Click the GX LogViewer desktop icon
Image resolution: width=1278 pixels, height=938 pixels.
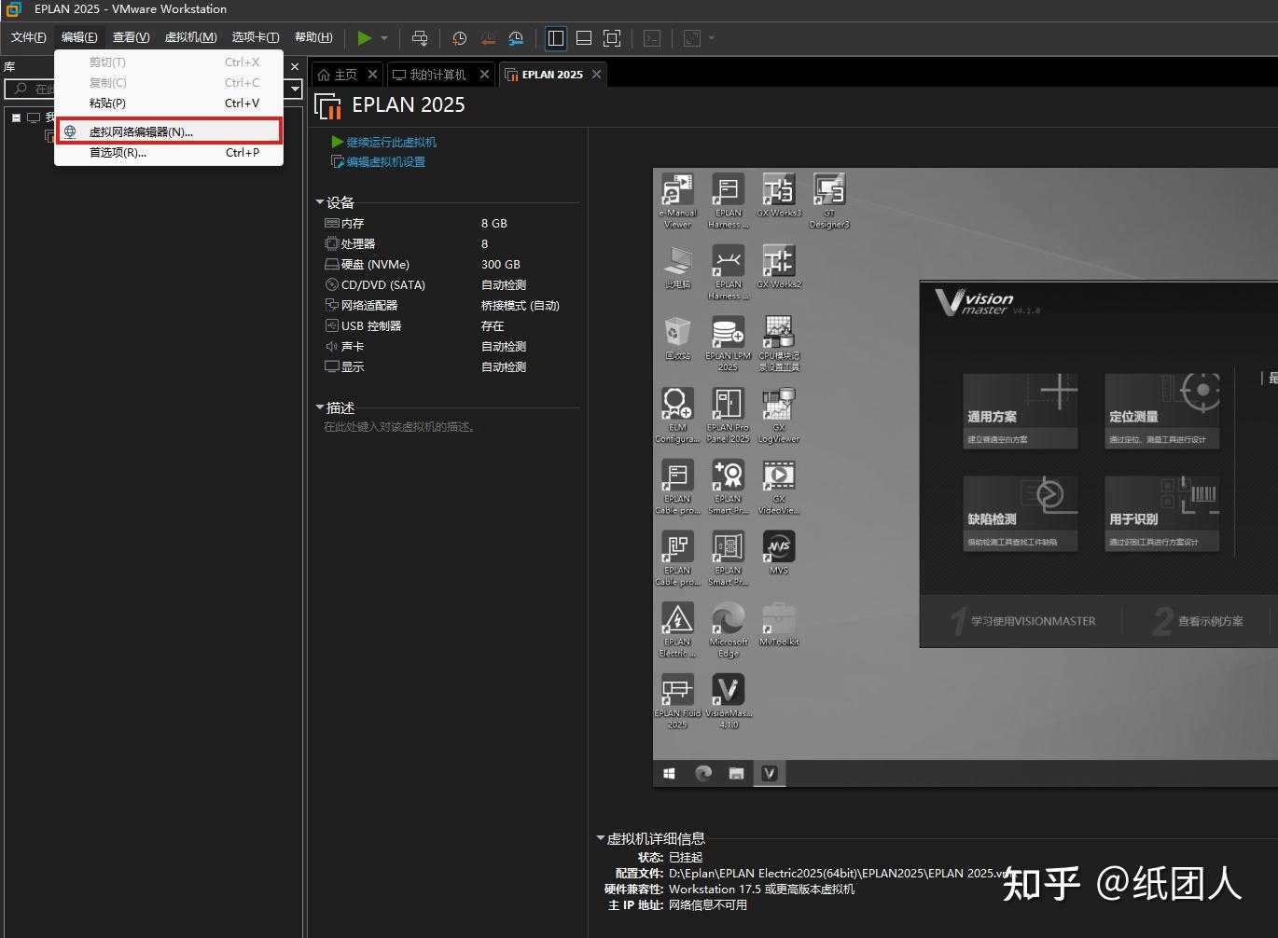pyautogui.click(x=779, y=415)
